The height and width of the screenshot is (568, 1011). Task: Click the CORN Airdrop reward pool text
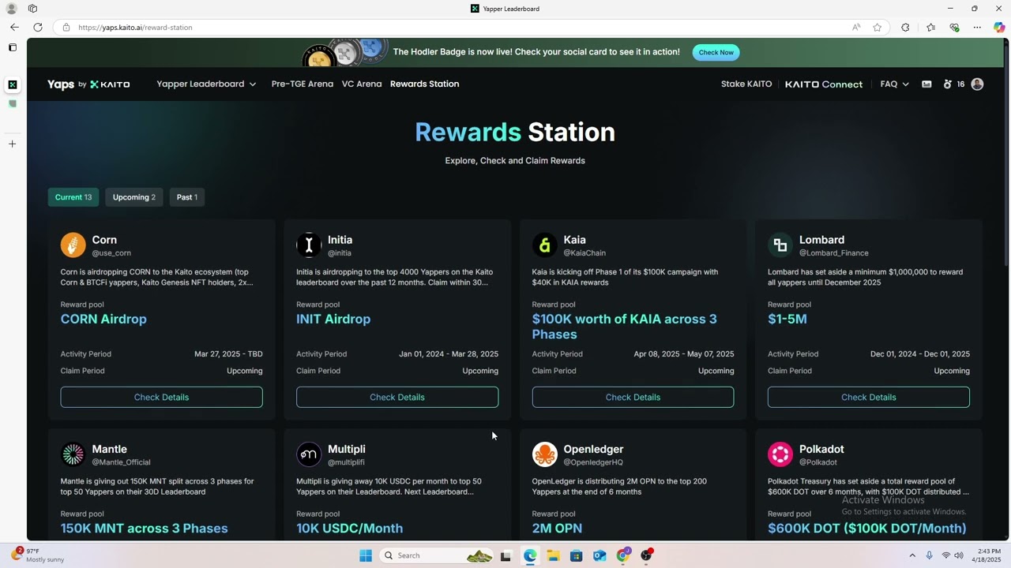[103, 319]
